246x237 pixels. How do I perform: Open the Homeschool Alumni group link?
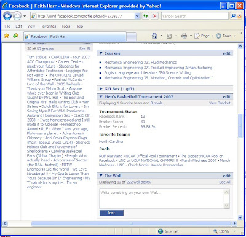(x=54, y=126)
